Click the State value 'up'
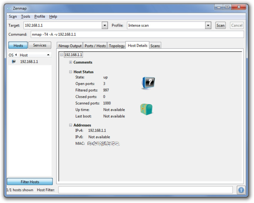This screenshot has width=254, height=203. click(105, 77)
